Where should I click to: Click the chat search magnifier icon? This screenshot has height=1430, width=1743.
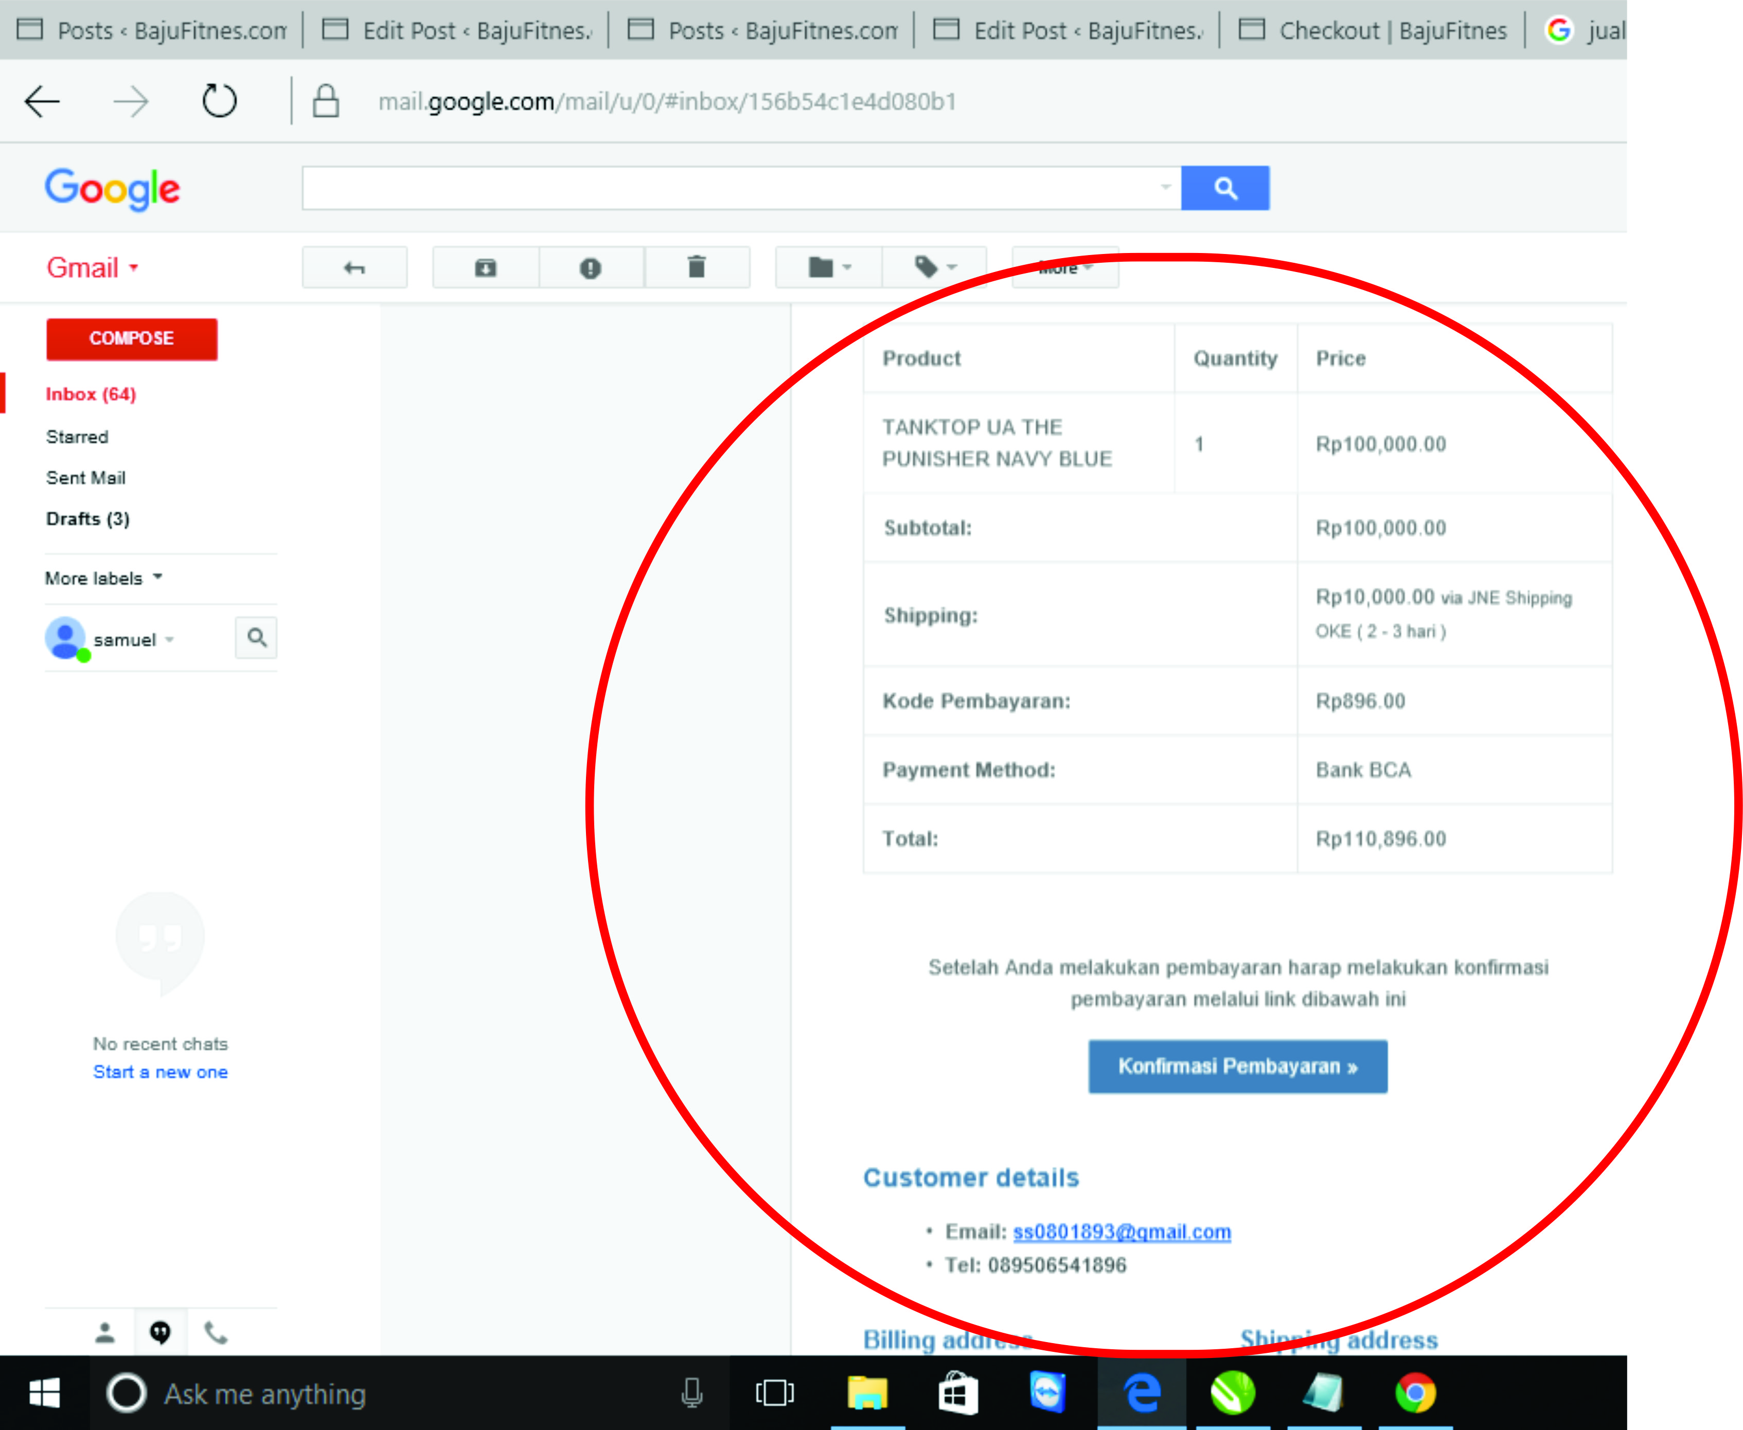[256, 638]
